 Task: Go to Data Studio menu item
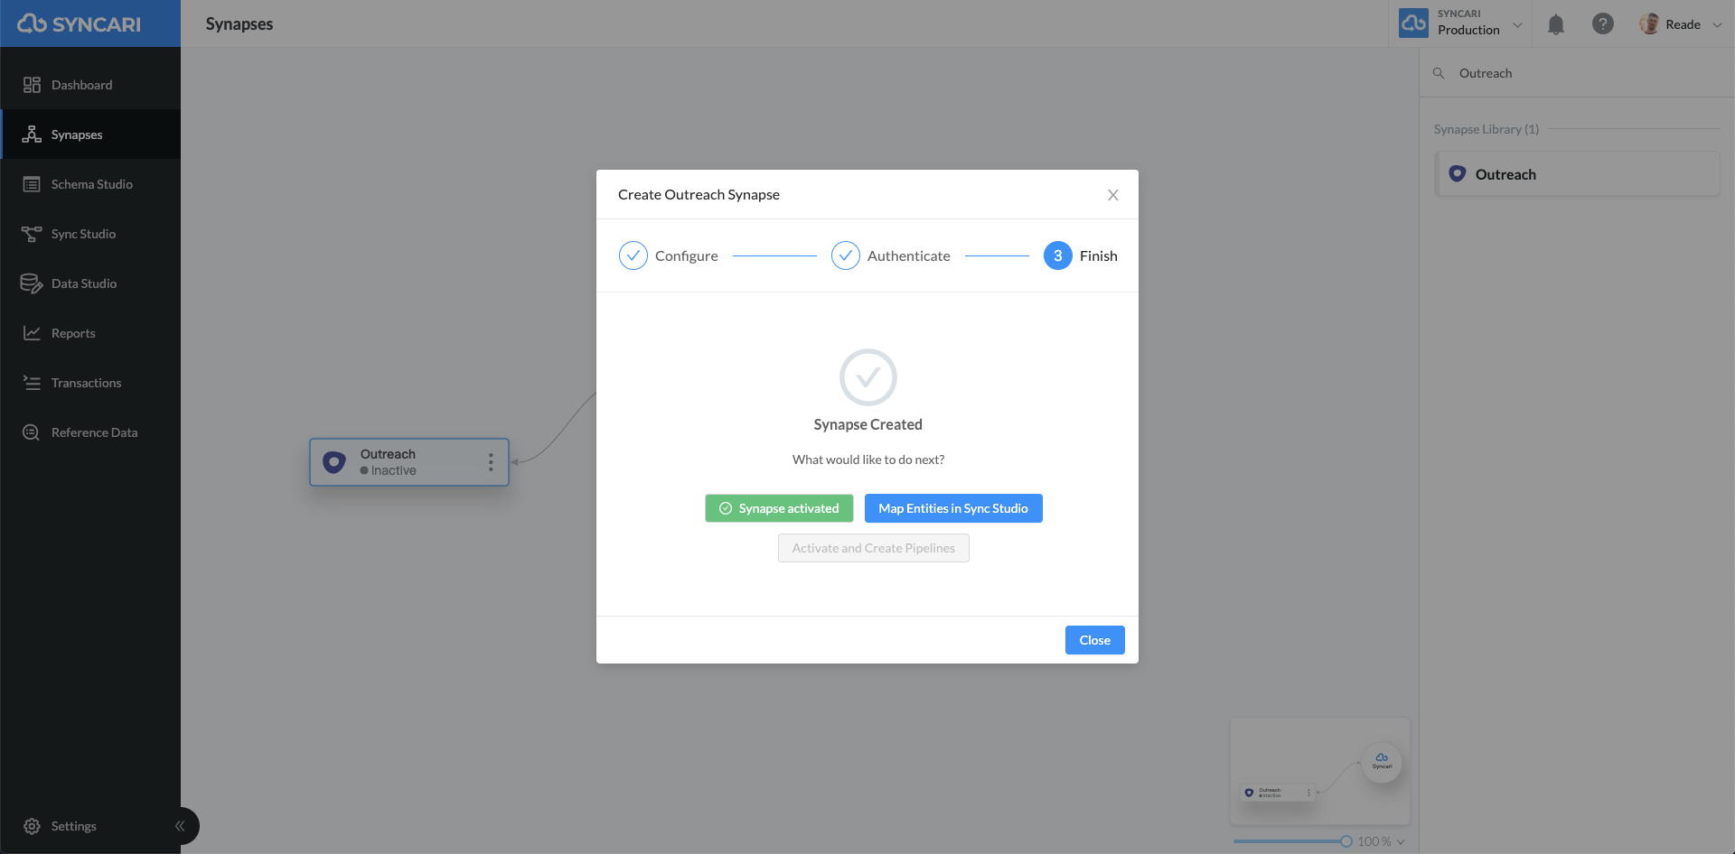click(90, 283)
